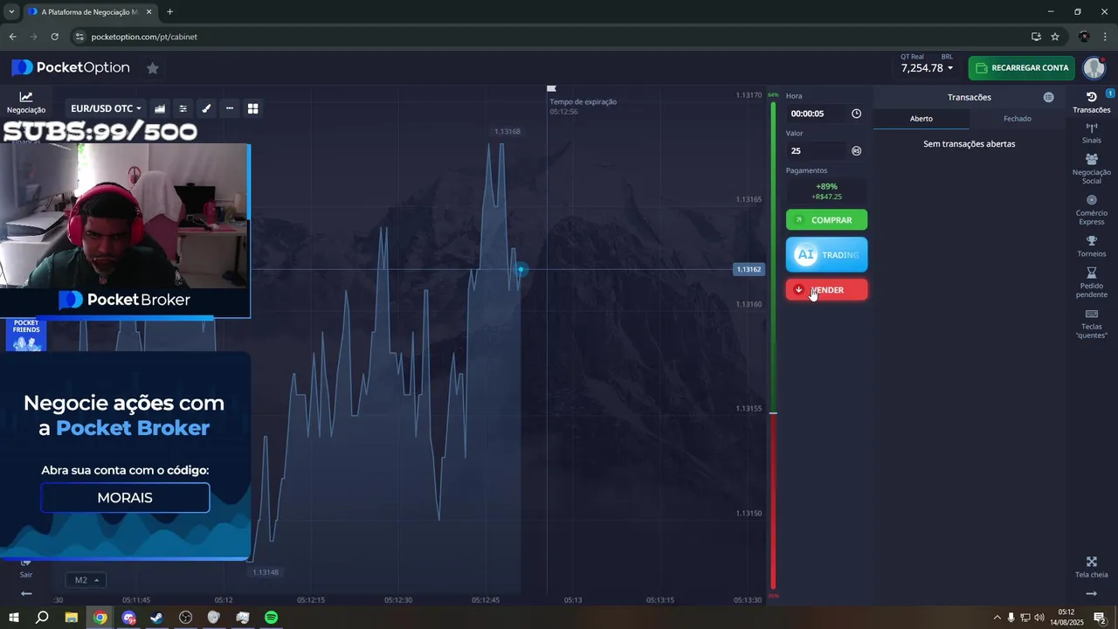1118x629 pixels.
Task: Open the three-dots more options menu
Action: [x=230, y=108]
